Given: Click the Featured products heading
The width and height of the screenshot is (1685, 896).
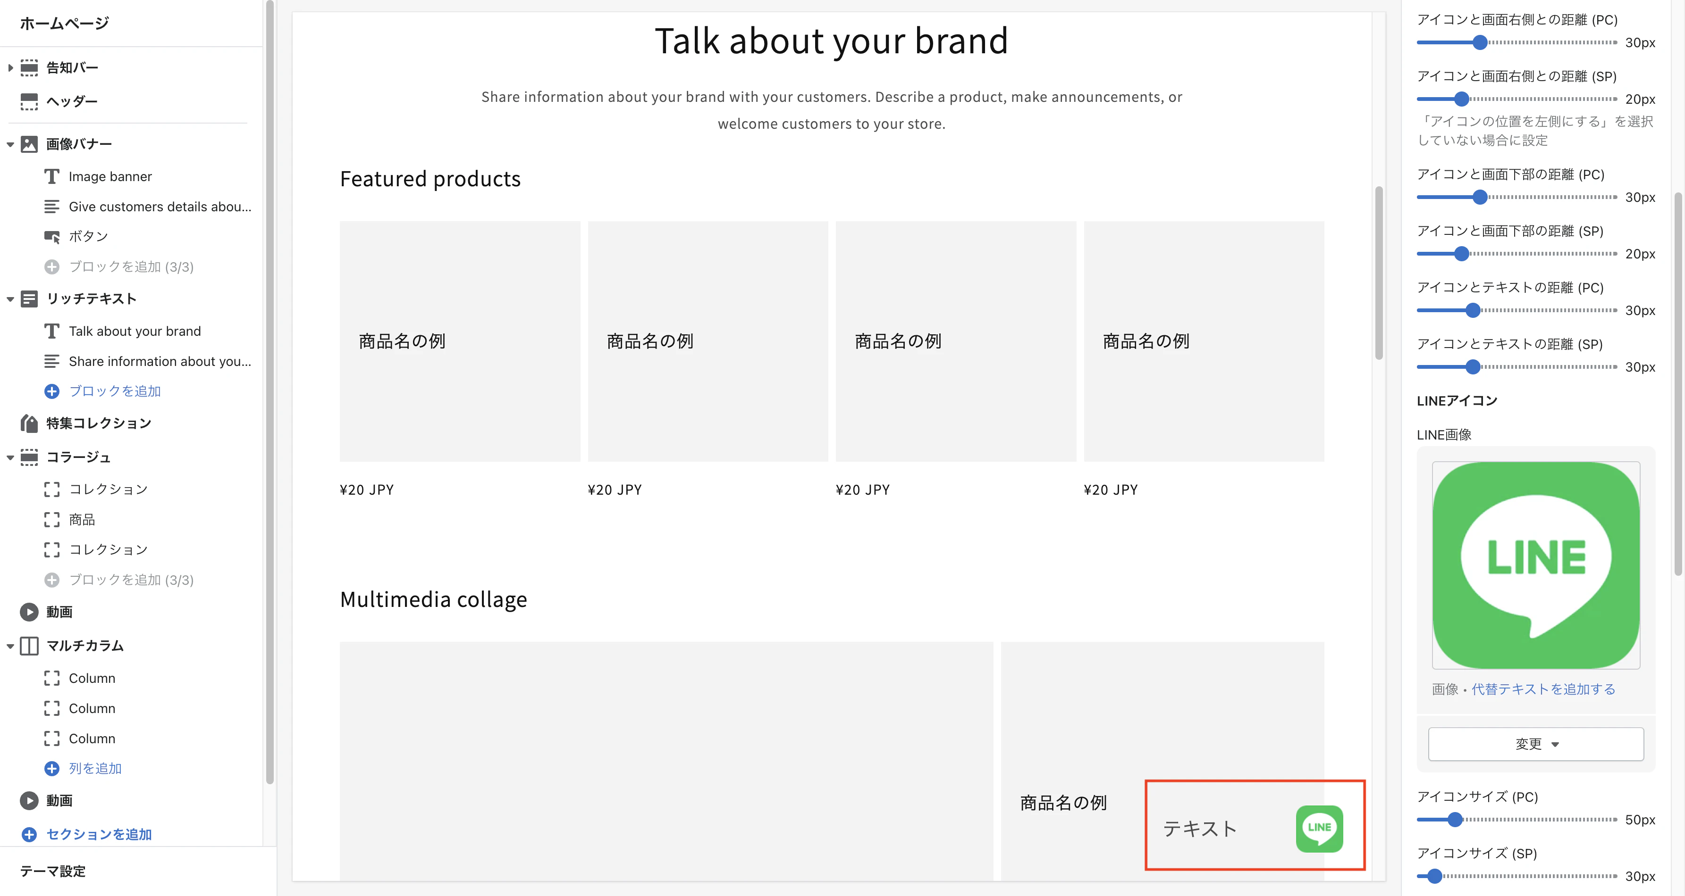Looking at the screenshot, I should coord(430,179).
